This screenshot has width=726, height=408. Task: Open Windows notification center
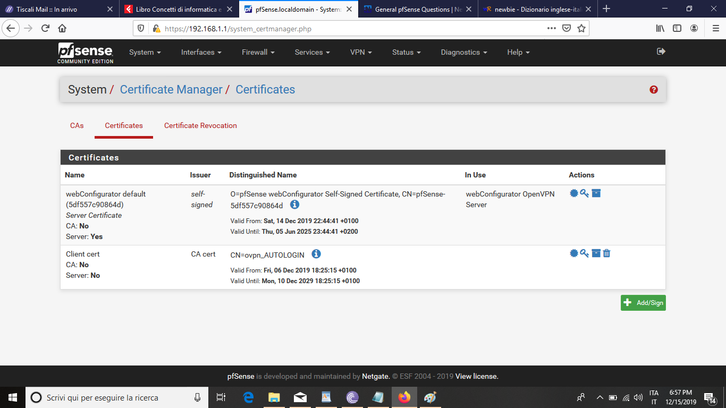(710, 397)
